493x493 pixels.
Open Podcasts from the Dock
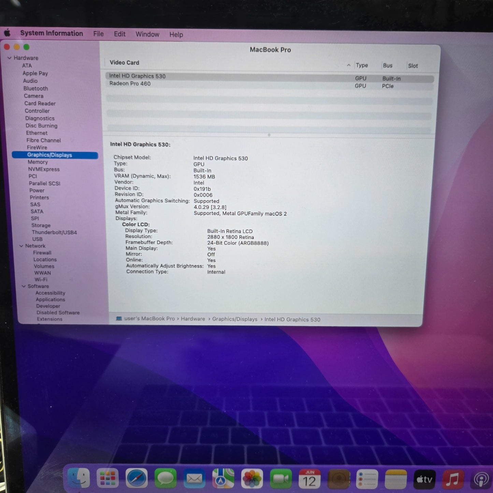pyautogui.click(x=482, y=480)
